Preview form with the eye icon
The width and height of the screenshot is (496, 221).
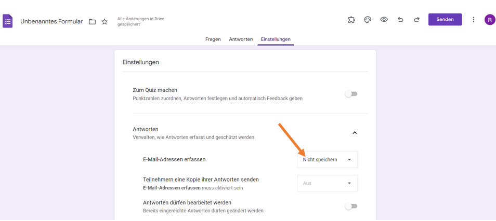(384, 20)
